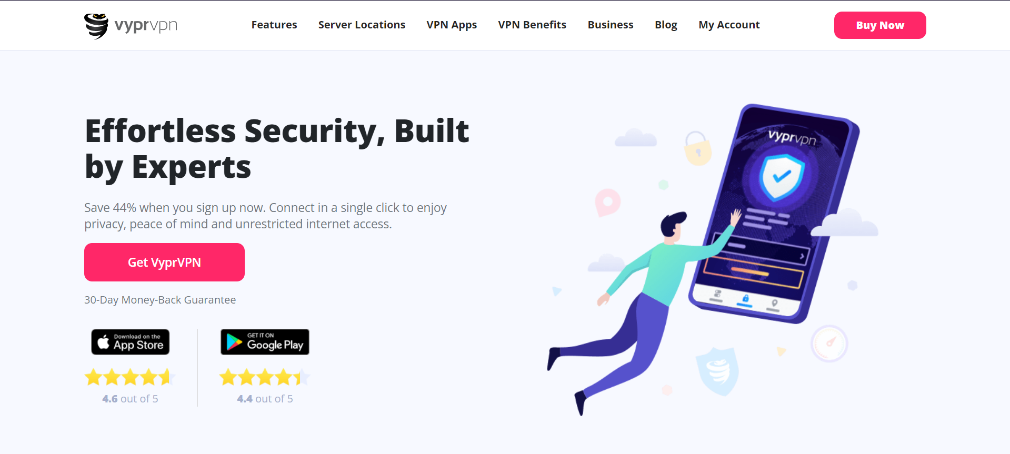This screenshot has width=1010, height=454.
Task: Click the compass icon below the phone
Action: 829,344
